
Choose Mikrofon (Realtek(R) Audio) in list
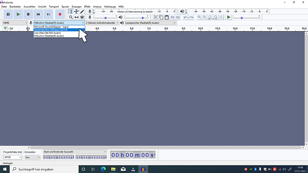pos(59,36)
